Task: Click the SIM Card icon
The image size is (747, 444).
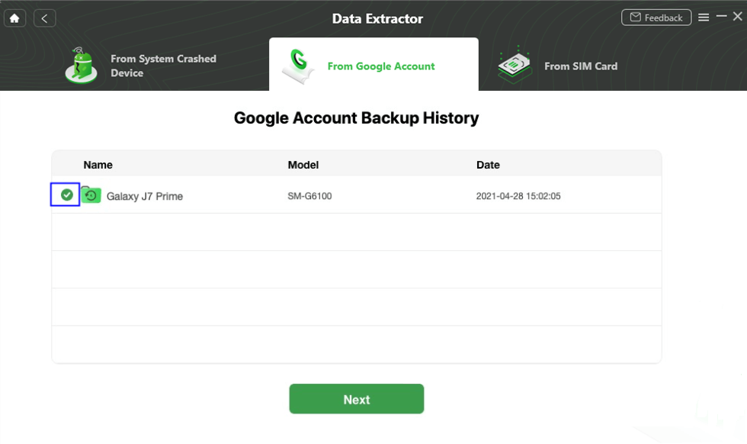Action: coord(515,66)
